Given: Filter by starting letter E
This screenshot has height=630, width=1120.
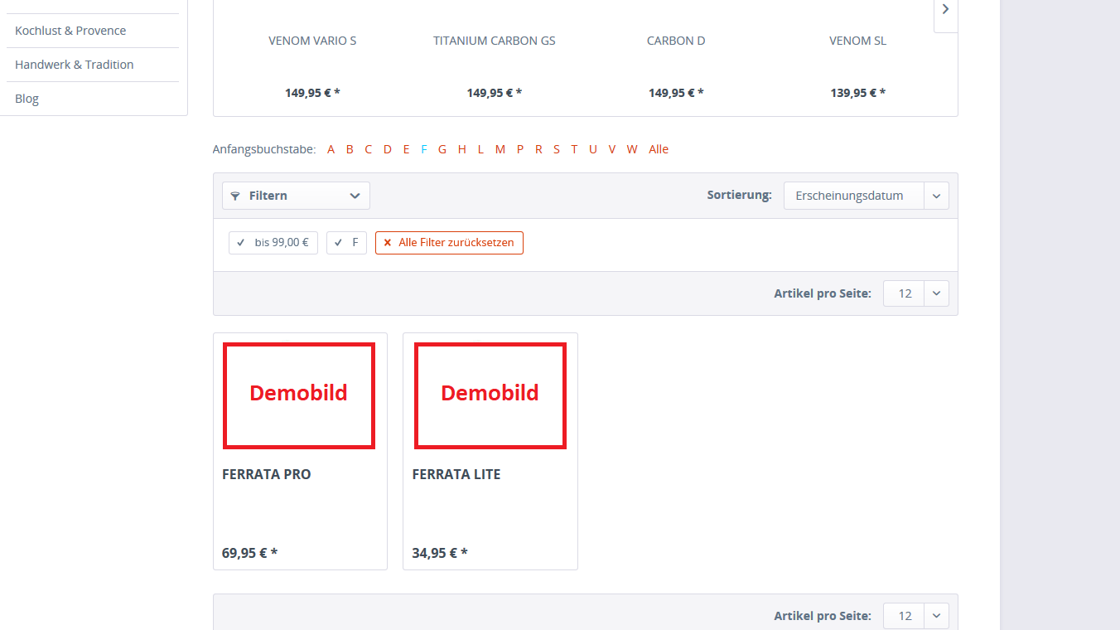Looking at the screenshot, I should click(x=406, y=149).
